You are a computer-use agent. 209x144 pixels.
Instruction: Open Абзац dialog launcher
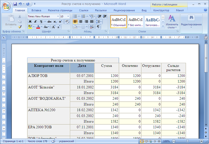[106, 31]
